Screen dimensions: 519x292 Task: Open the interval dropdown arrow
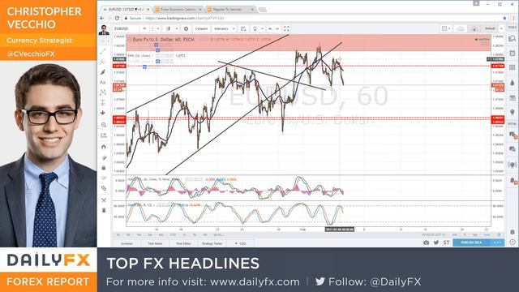click(158, 29)
